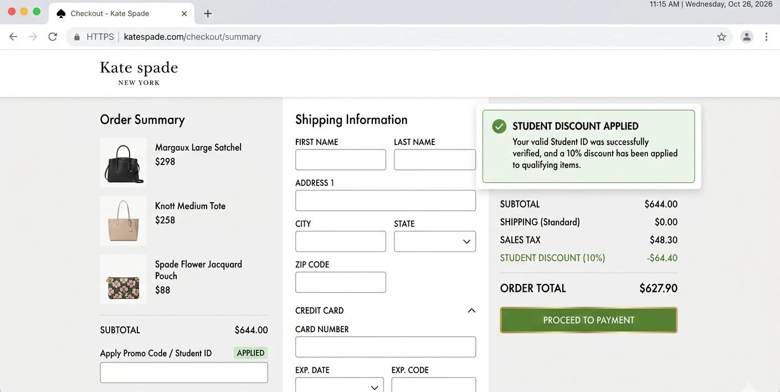Close the Checkout - Kate Spade tab
Viewport: 780px width, 392px height.
point(184,14)
